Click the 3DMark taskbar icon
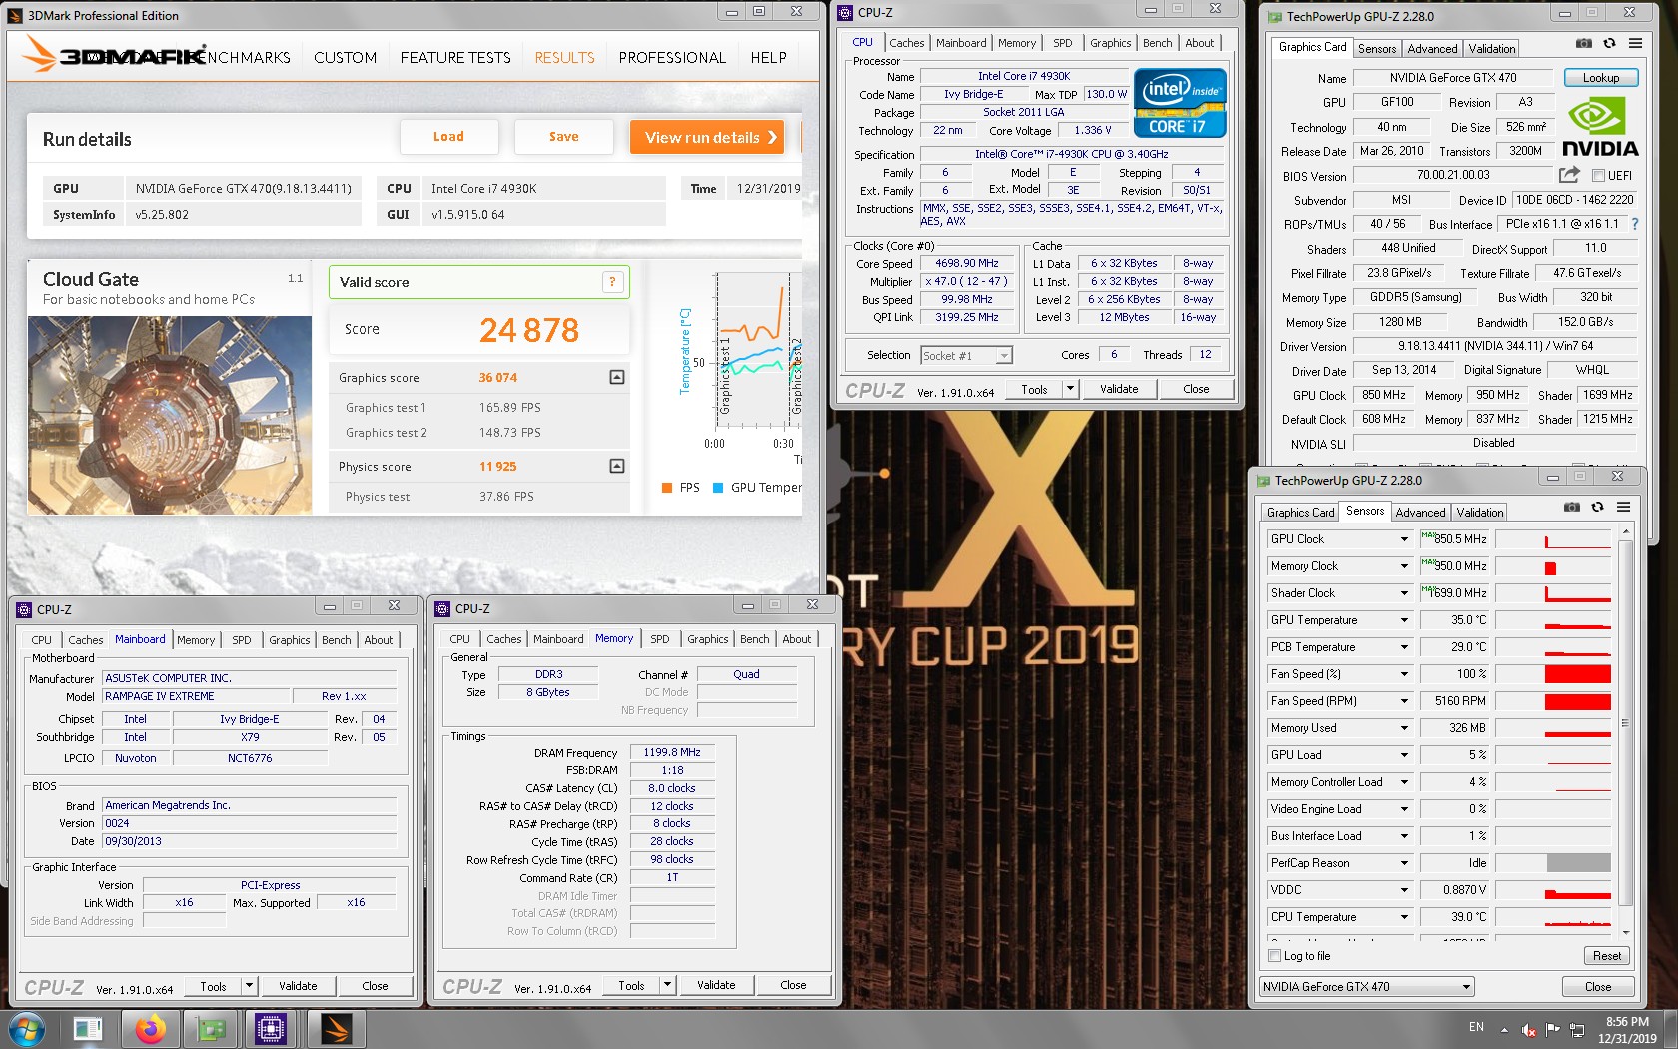 [337, 1029]
